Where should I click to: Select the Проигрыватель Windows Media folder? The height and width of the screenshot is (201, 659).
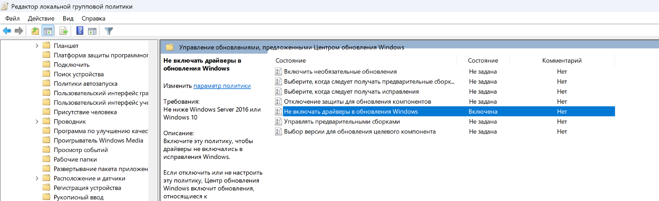click(98, 140)
